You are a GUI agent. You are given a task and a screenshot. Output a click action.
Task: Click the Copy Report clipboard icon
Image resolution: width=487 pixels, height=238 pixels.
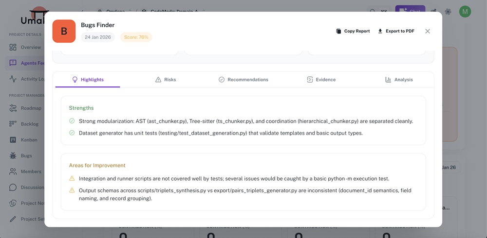click(338, 31)
